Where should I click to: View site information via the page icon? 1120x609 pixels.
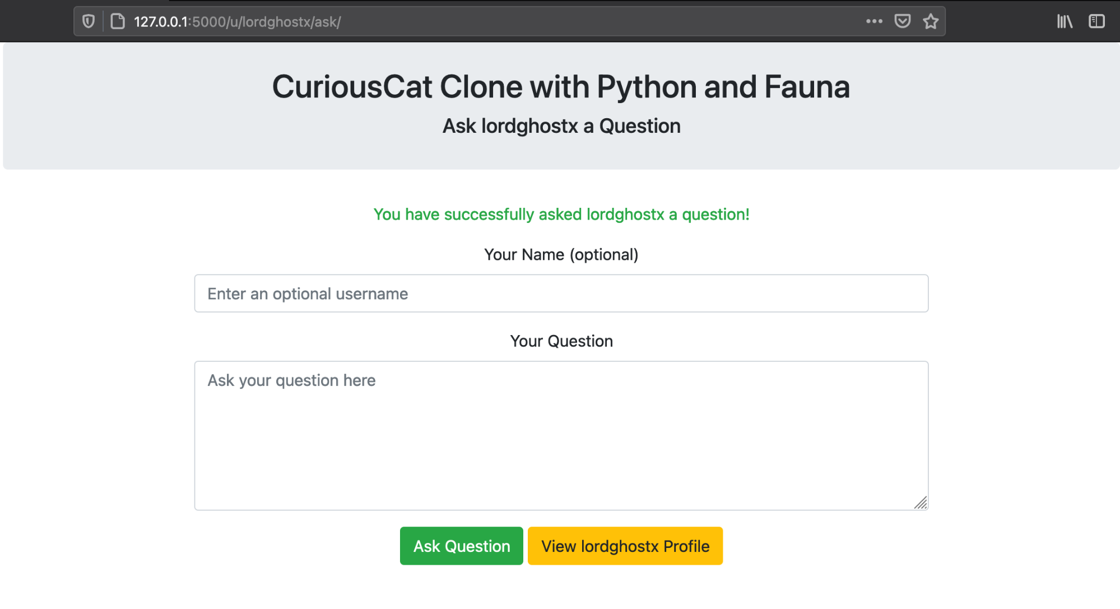pyautogui.click(x=117, y=21)
